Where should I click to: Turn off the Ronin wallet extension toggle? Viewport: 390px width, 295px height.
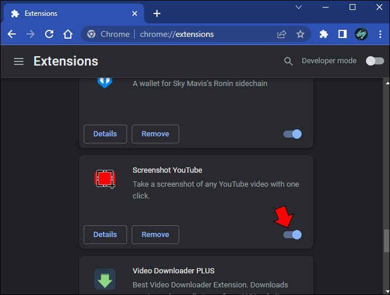(293, 134)
